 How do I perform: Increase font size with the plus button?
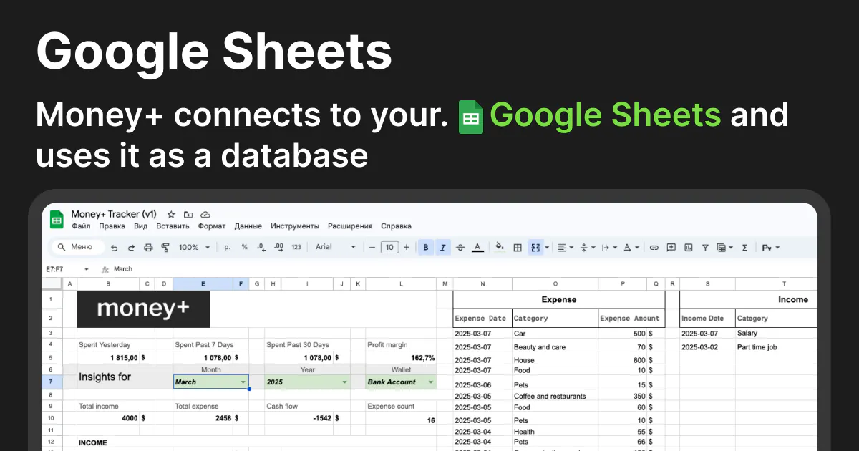(x=407, y=247)
